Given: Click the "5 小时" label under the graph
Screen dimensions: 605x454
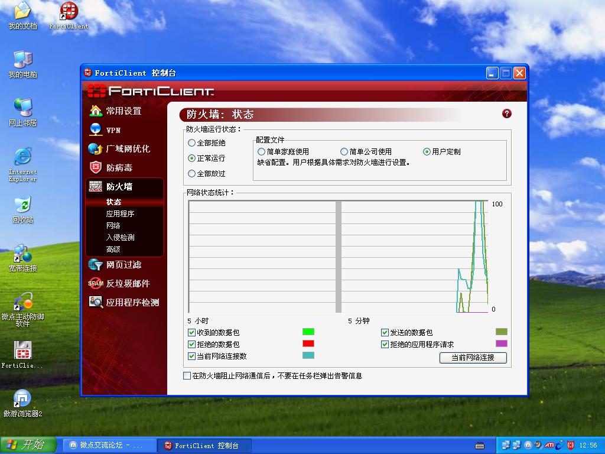Looking at the screenshot, I should click(x=198, y=321).
